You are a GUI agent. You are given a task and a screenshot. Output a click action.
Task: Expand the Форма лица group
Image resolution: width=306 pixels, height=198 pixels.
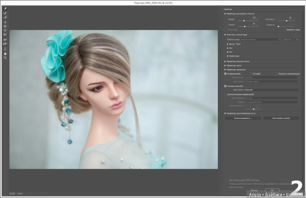(228, 56)
